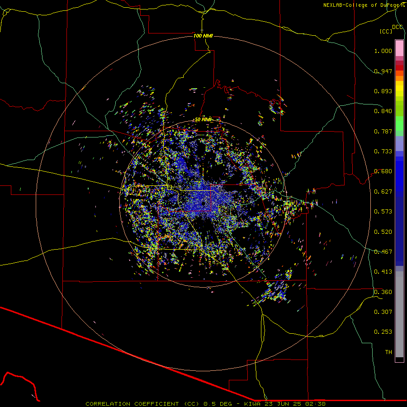The width and height of the screenshot is (407, 407).
Task: Select the 0.733 legend value
Action: point(383,151)
